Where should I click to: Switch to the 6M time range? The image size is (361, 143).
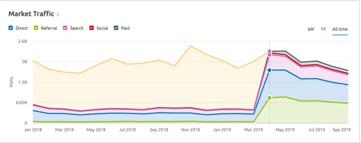[x=311, y=29]
